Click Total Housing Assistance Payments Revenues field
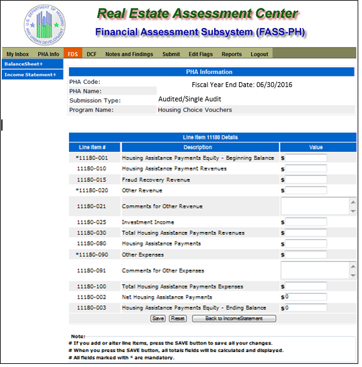Image resolution: width=362 pixels, height=367 pixels. pyautogui.click(x=306, y=233)
